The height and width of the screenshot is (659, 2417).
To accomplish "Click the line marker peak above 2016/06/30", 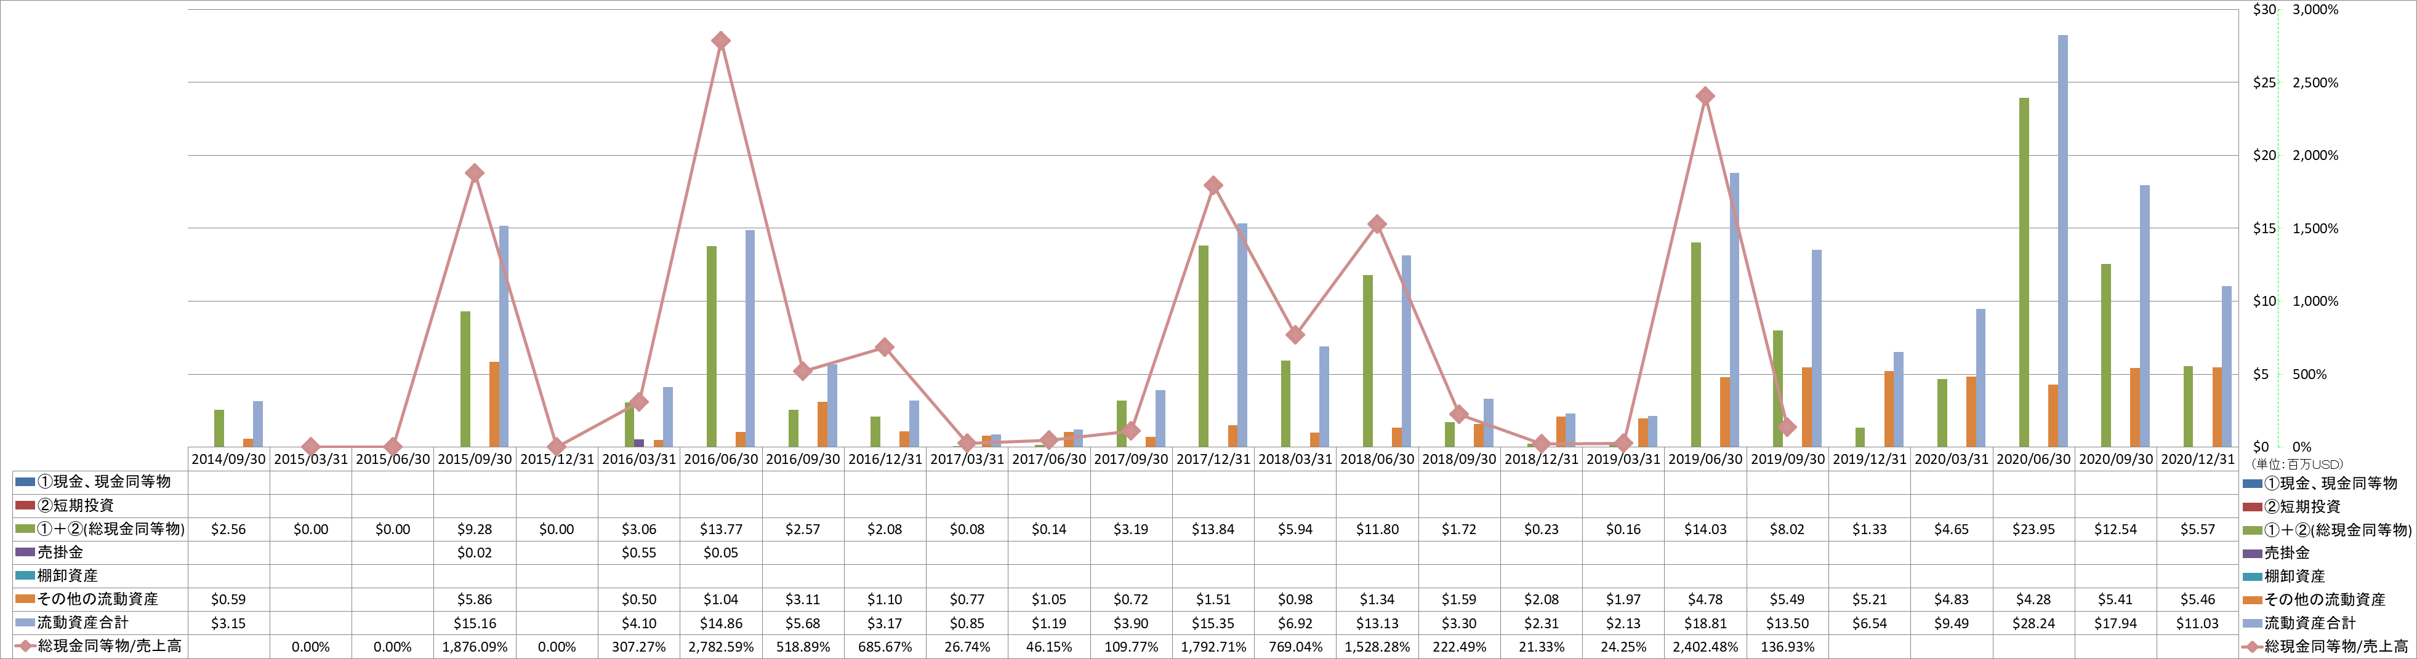I will tap(720, 41).
